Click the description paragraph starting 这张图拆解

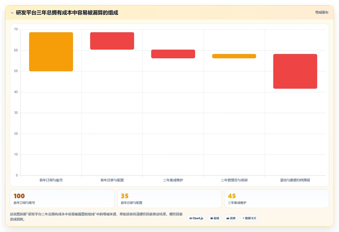pyautogui.click(x=96, y=217)
